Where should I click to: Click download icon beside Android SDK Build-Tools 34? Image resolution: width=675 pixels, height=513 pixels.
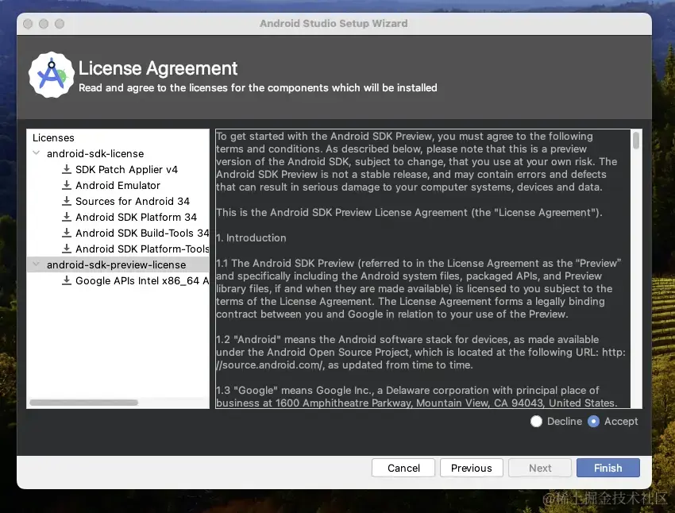pos(66,233)
